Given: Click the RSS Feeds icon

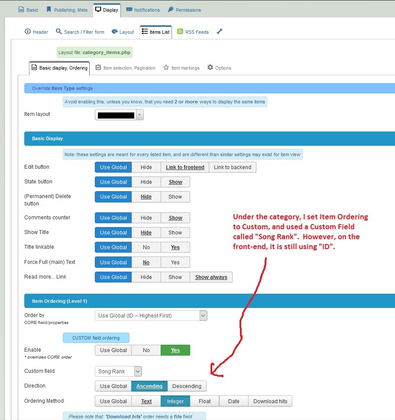Looking at the screenshot, I should pyautogui.click(x=180, y=32).
